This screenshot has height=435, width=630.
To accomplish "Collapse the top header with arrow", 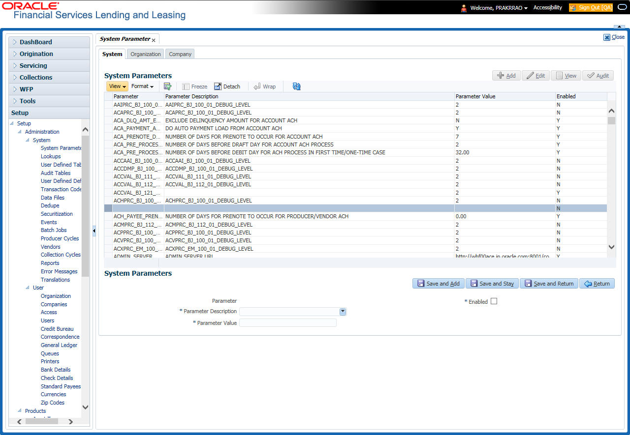I will (x=619, y=27).
